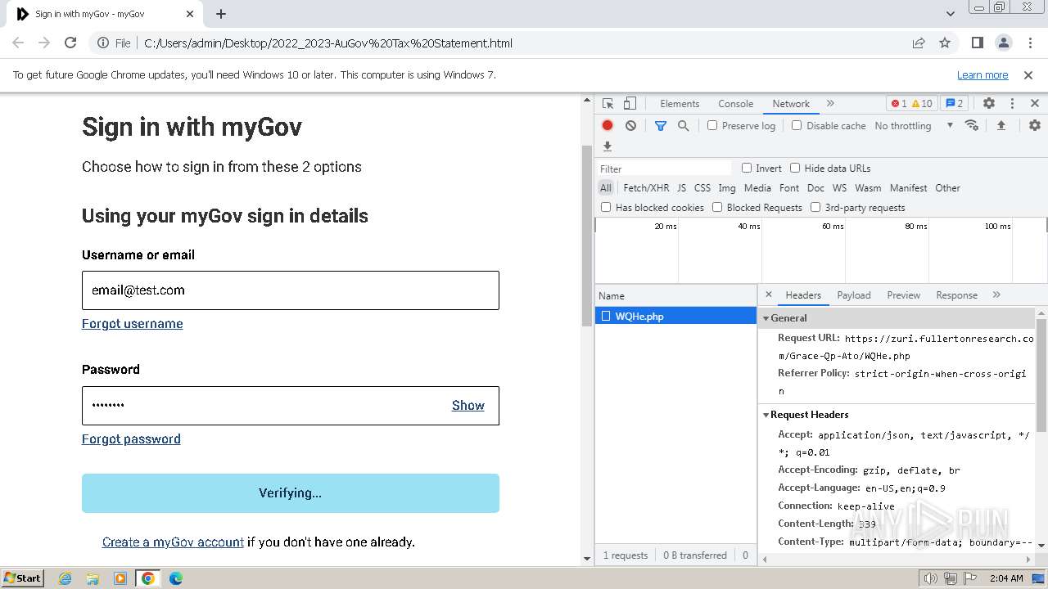Switch to the Elements tab

[680, 103]
